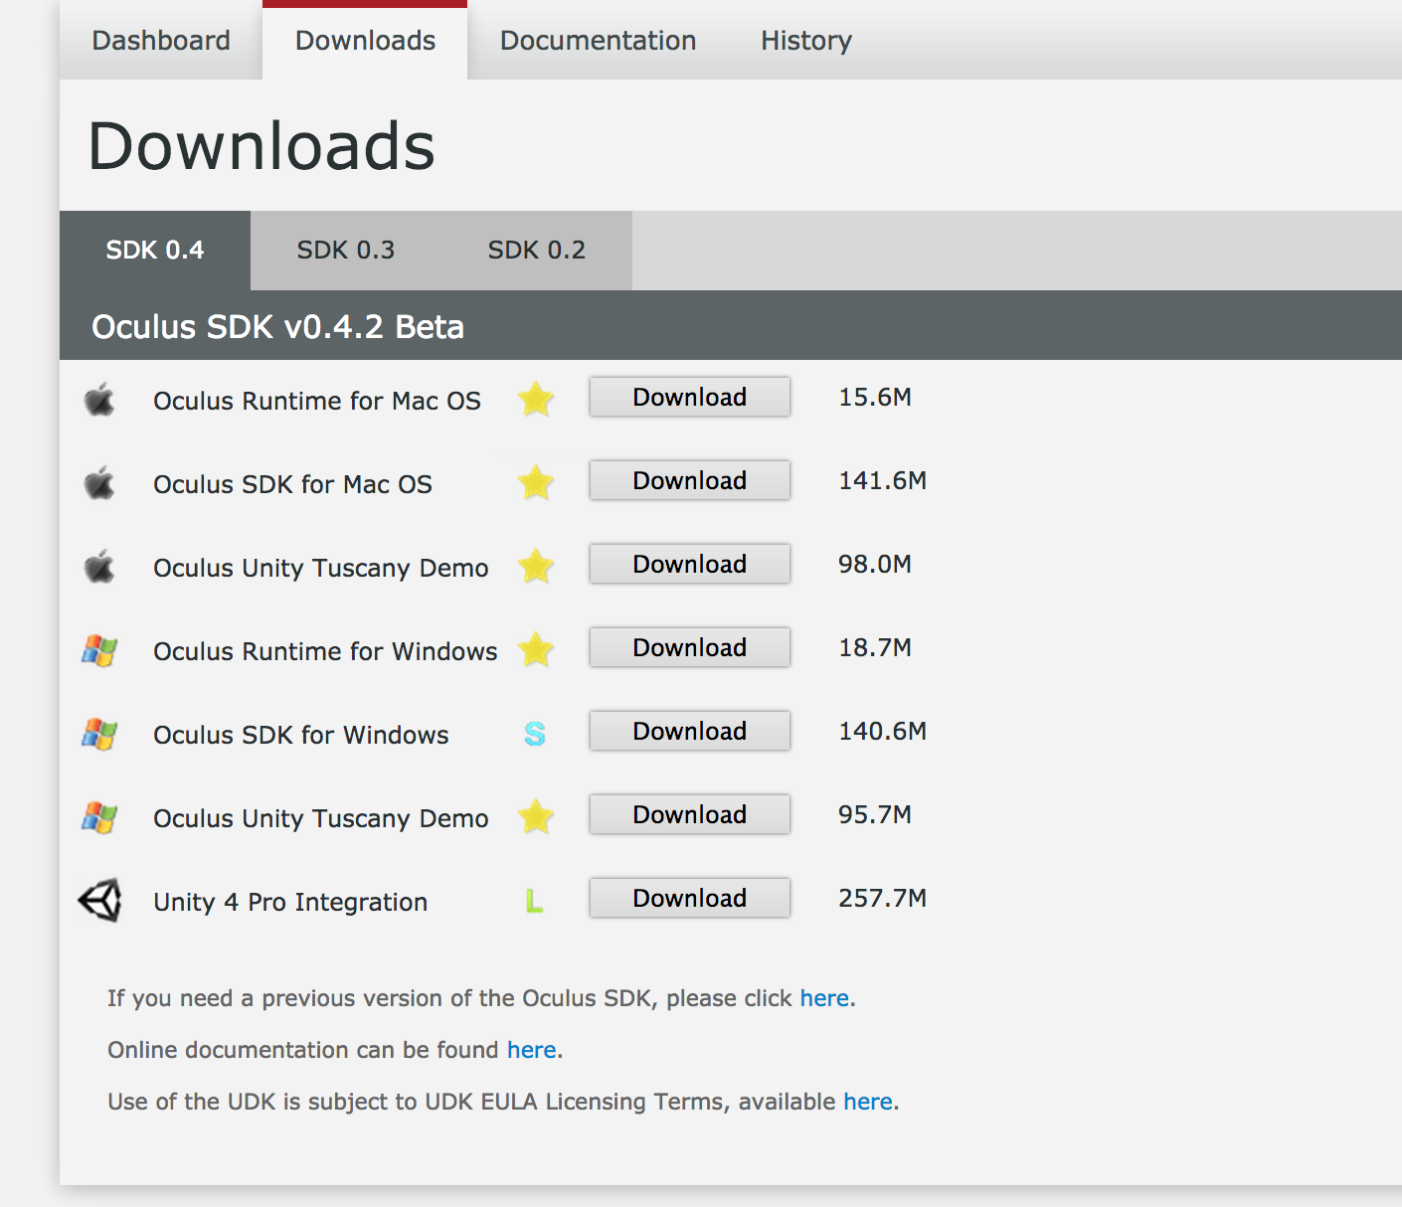Download the 98.0M Mac Unity Tuscany Demo

pyautogui.click(x=690, y=564)
